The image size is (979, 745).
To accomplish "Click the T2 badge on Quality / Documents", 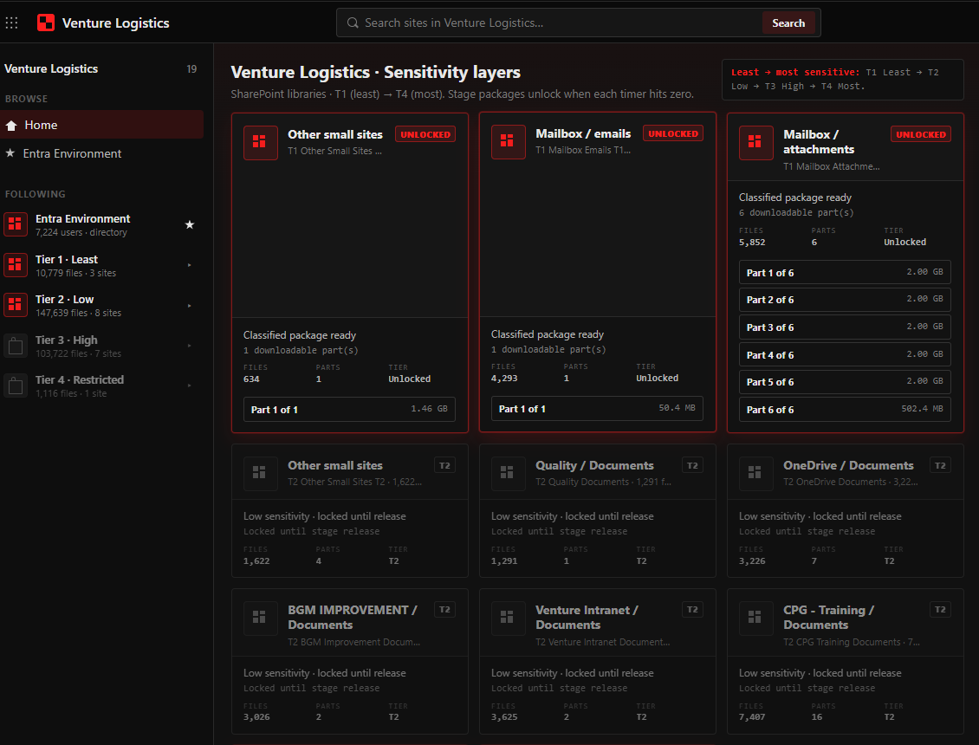I will pyautogui.click(x=692, y=465).
